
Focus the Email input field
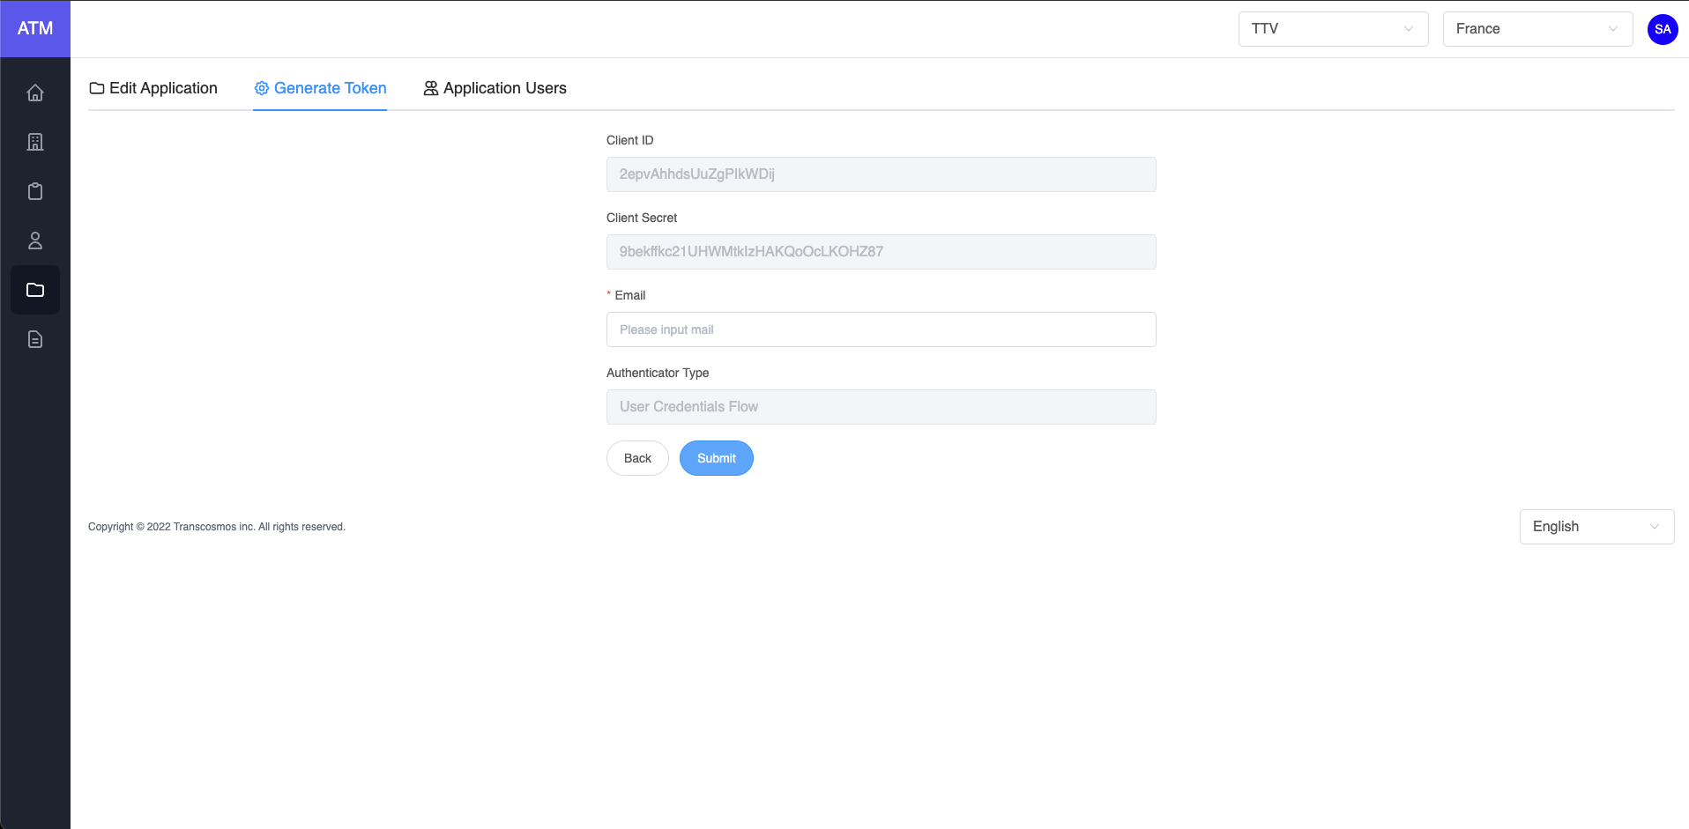click(881, 329)
